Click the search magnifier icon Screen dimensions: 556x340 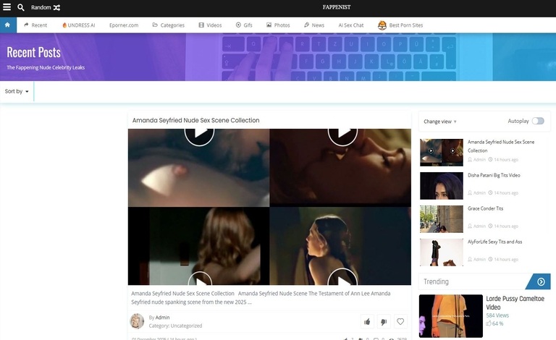coord(21,7)
